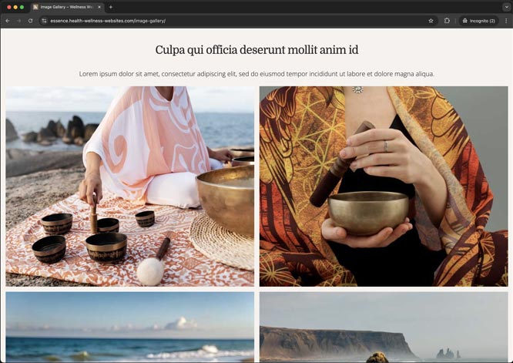Screen dimensions: 513x363
Task: Click the green fullscreen window button
Action: pos(22,7)
